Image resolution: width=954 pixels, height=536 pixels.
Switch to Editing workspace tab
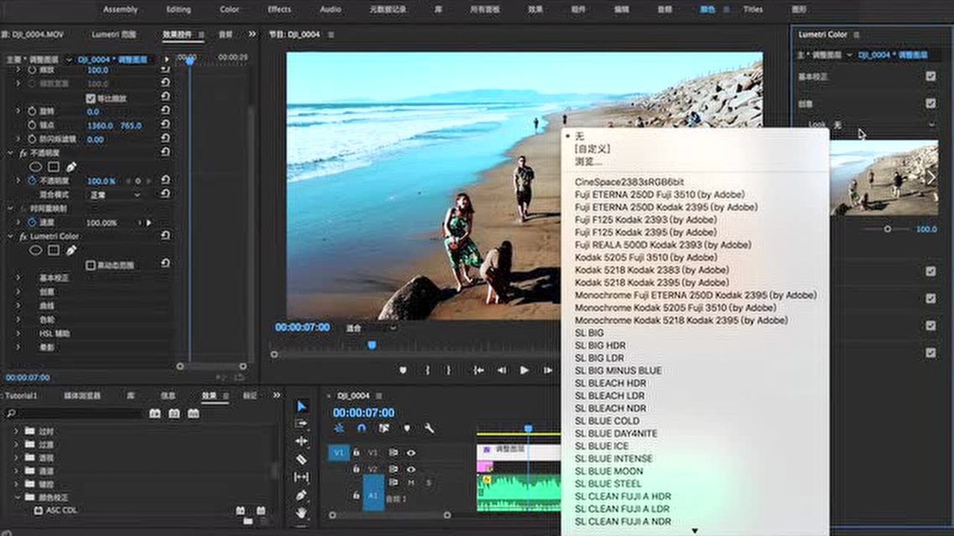pos(178,10)
